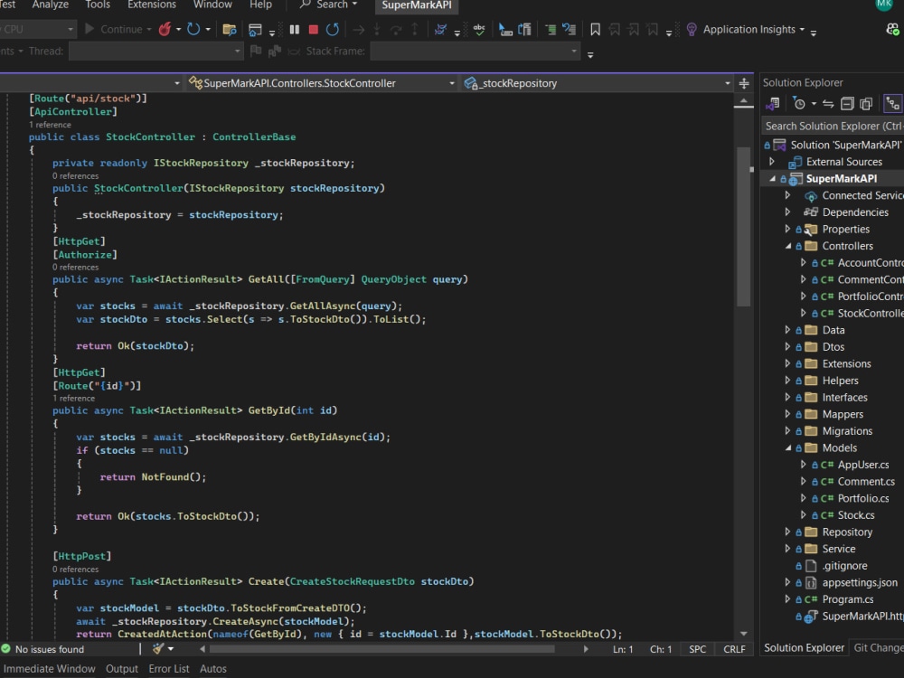Collapse the Controllers folder

click(788, 246)
